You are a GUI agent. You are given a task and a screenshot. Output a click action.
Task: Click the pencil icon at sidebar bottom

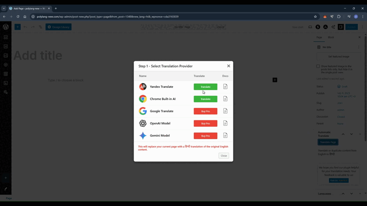(x=6, y=189)
